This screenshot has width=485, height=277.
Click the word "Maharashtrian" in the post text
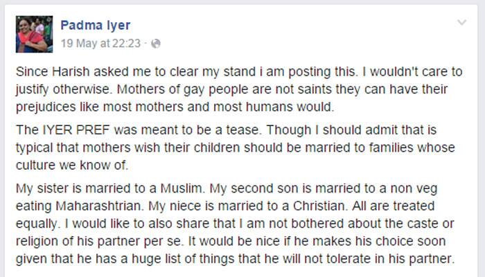coord(99,206)
